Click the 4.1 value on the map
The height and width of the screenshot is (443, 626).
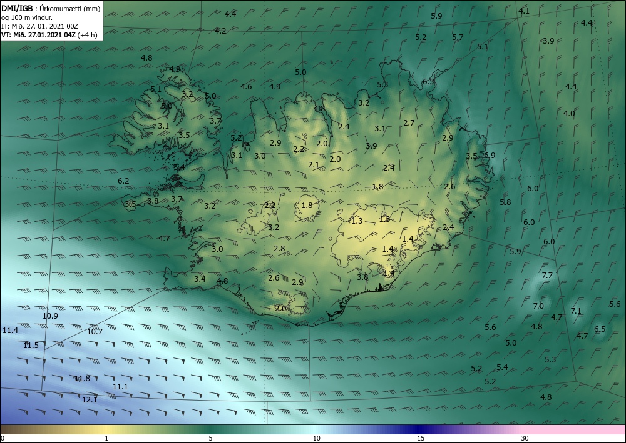coord(523,11)
